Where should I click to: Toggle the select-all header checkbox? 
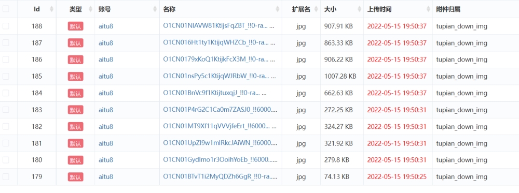pyautogui.click(x=6, y=9)
